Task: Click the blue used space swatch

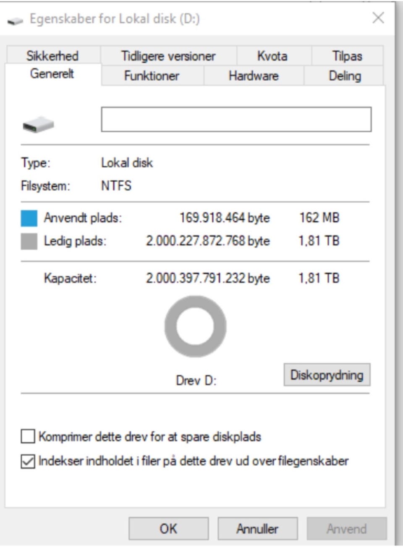Action: click(29, 218)
